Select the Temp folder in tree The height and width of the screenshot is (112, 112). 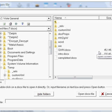click(x=11, y=68)
